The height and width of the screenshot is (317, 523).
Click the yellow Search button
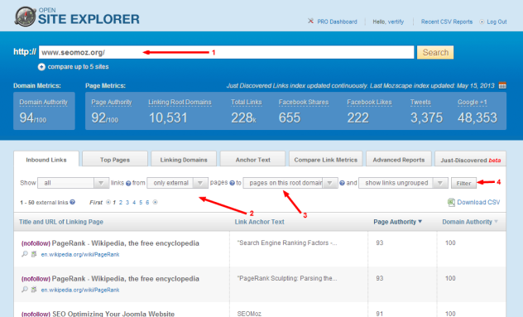tap(435, 52)
